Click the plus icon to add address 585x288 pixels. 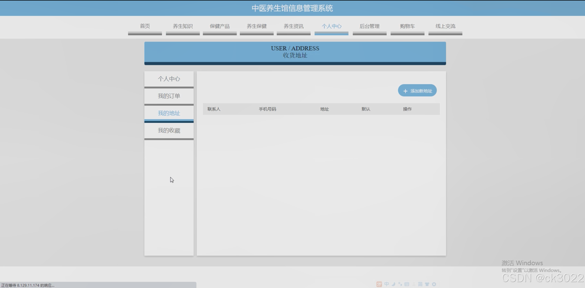pos(405,91)
